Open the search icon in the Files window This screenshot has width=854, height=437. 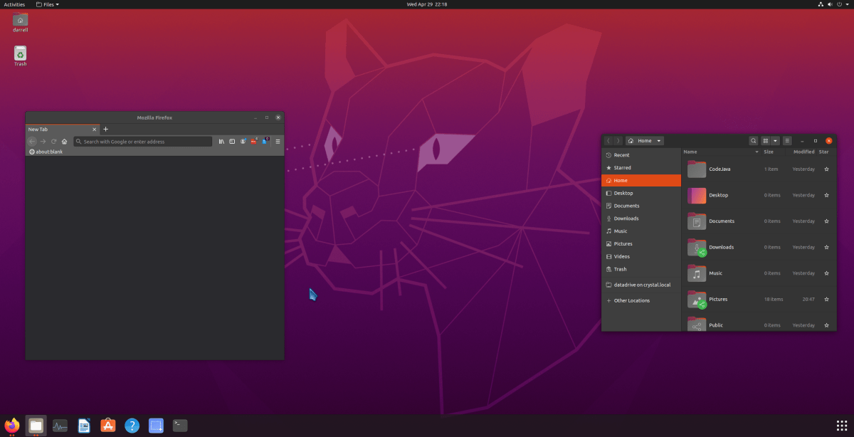pyautogui.click(x=753, y=141)
